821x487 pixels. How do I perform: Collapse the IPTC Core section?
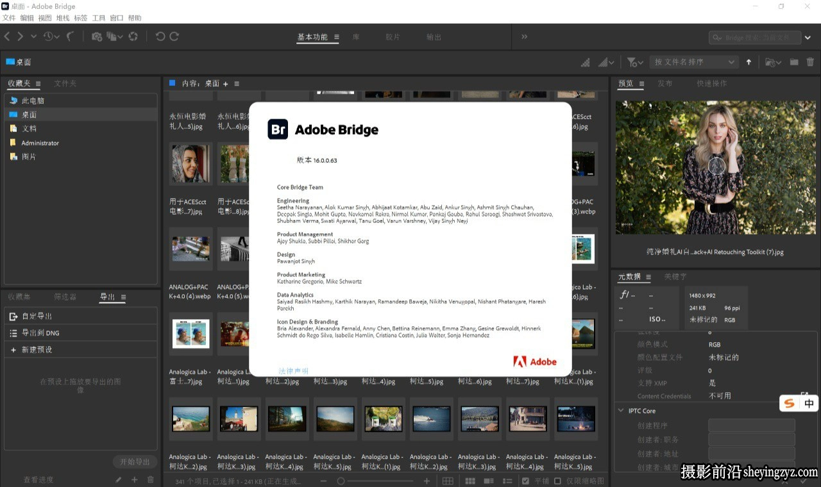pos(621,411)
